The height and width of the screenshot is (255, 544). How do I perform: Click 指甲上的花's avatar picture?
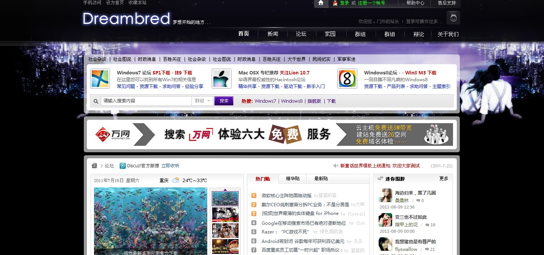point(385,220)
